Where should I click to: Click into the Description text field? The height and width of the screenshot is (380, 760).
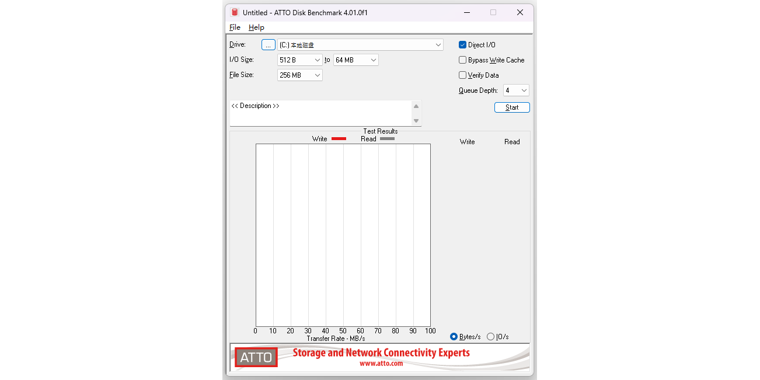coord(320,113)
